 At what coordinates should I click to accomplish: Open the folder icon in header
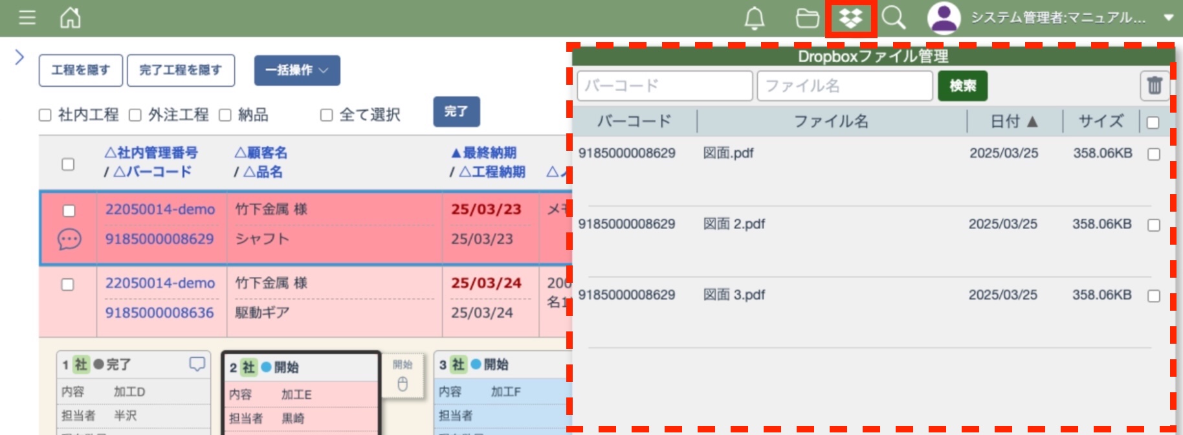(807, 18)
